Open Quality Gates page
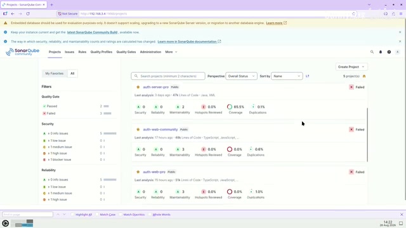The image size is (406, 228). point(126,52)
